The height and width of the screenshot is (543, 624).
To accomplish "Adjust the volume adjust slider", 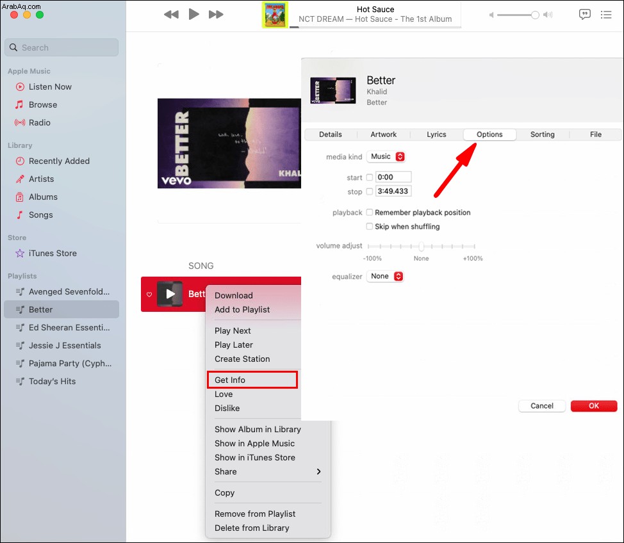I will (x=421, y=247).
